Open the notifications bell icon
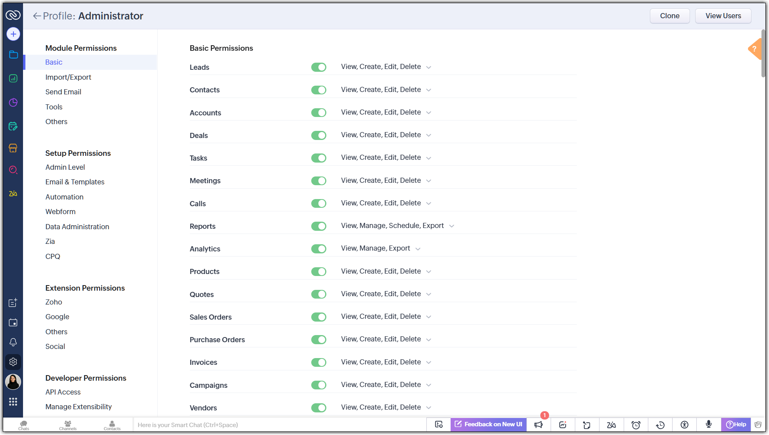 (13, 342)
